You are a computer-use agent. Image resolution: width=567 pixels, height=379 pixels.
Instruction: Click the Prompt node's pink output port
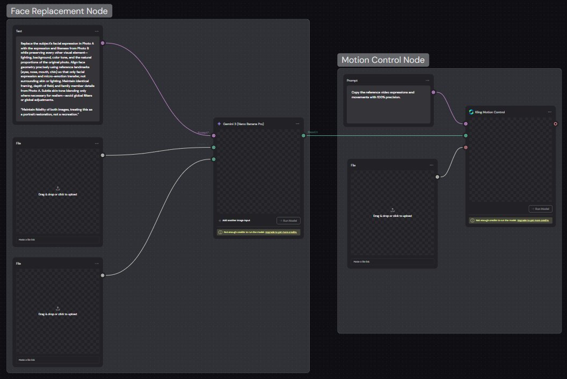433,92
